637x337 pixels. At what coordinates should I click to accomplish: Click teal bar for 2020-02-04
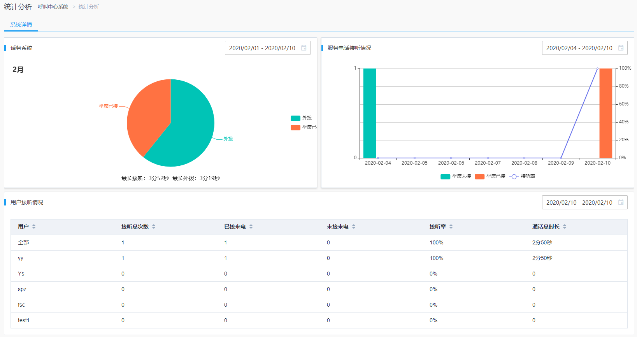pyautogui.click(x=370, y=113)
